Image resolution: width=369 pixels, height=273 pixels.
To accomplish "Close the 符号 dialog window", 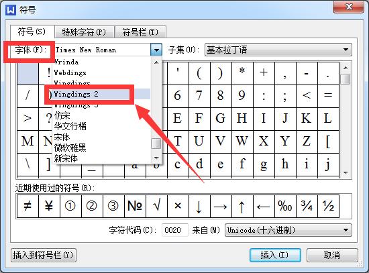I will pyautogui.click(x=349, y=7).
